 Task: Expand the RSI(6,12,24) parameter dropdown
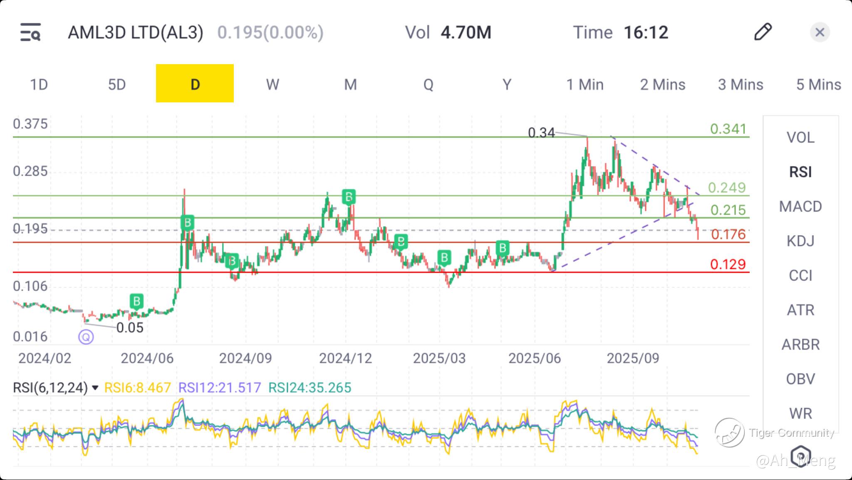coord(95,388)
